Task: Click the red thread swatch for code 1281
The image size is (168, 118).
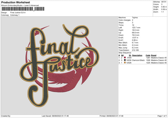Action: [125, 58]
